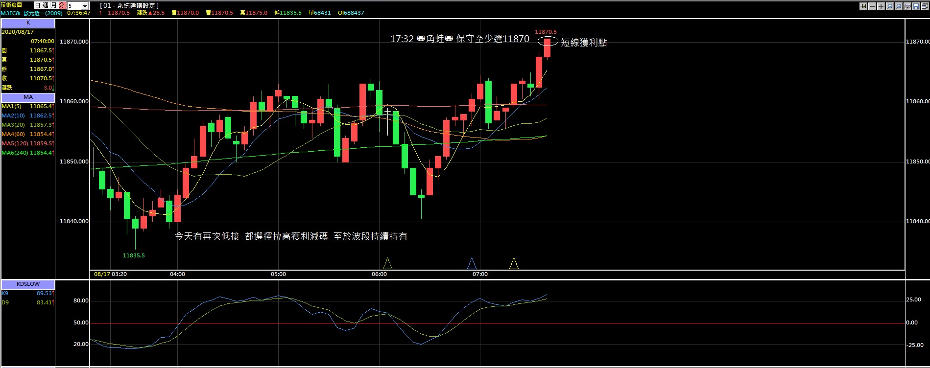The width and height of the screenshot is (930, 368).
Task: Click the 漲跌 3.0 row in K panel
Action: tap(28, 88)
